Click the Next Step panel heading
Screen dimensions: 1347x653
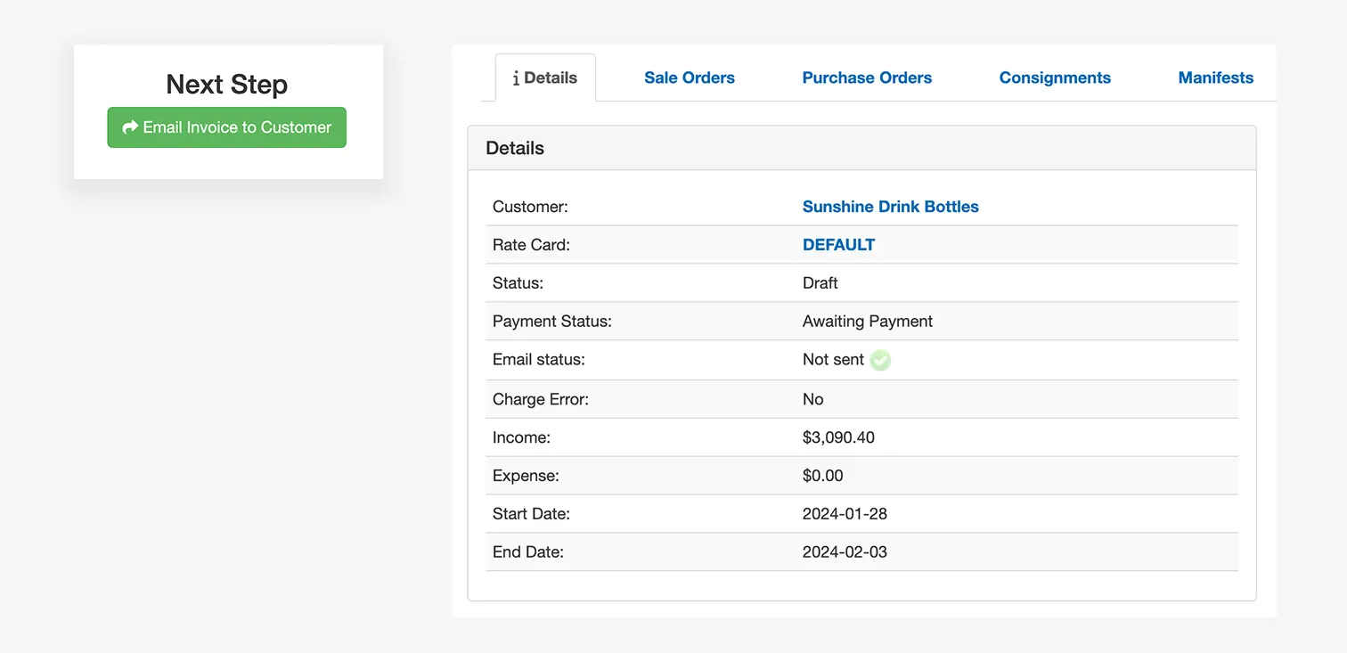point(226,84)
